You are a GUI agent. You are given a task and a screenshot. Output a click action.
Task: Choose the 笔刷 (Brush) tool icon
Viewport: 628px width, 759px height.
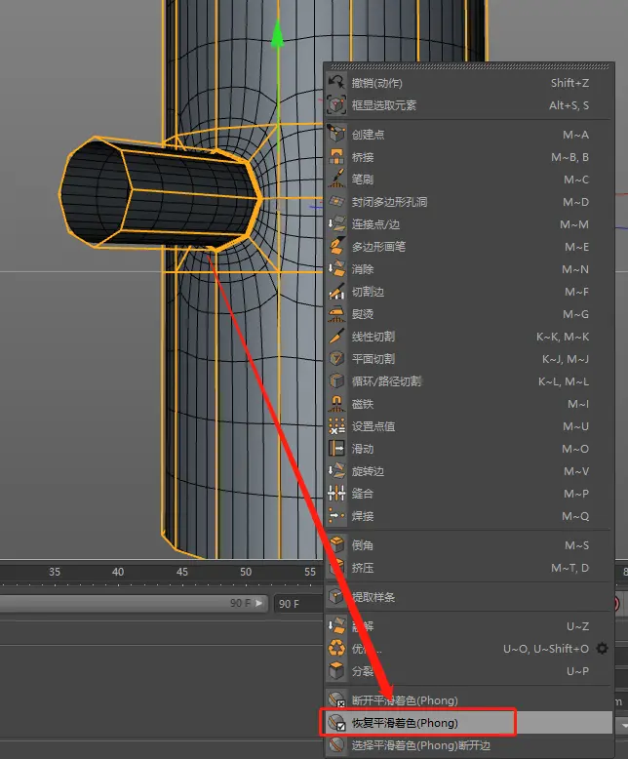[336, 180]
